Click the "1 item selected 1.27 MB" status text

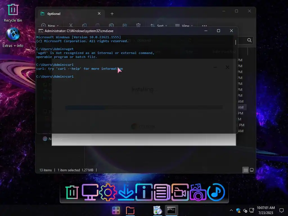coord(75,170)
